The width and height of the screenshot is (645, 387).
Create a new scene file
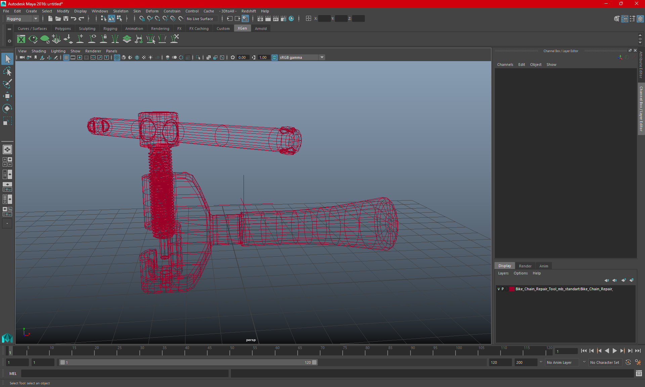[50, 19]
